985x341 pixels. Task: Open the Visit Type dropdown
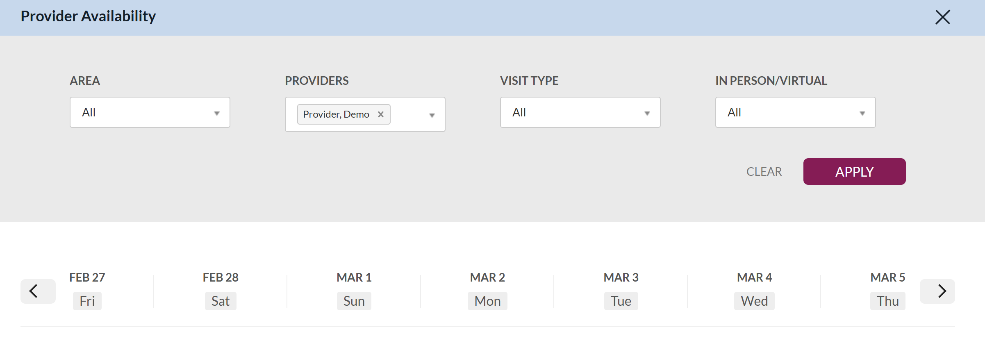(580, 112)
